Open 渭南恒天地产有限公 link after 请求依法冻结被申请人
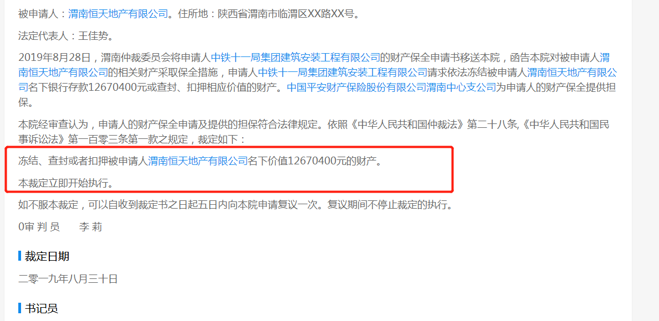This screenshot has height=321, width=659. [x=572, y=73]
